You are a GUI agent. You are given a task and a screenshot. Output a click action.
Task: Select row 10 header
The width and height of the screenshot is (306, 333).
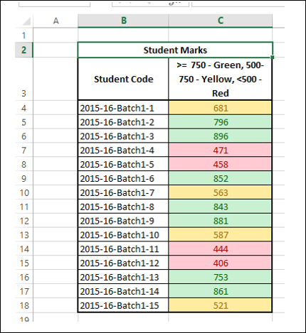coord(23,192)
